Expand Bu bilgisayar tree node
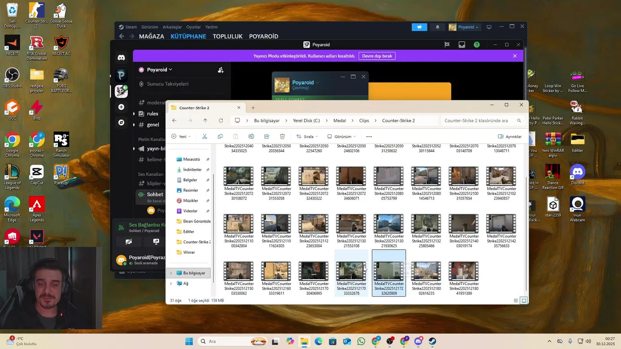The image size is (621, 349). tap(171, 273)
